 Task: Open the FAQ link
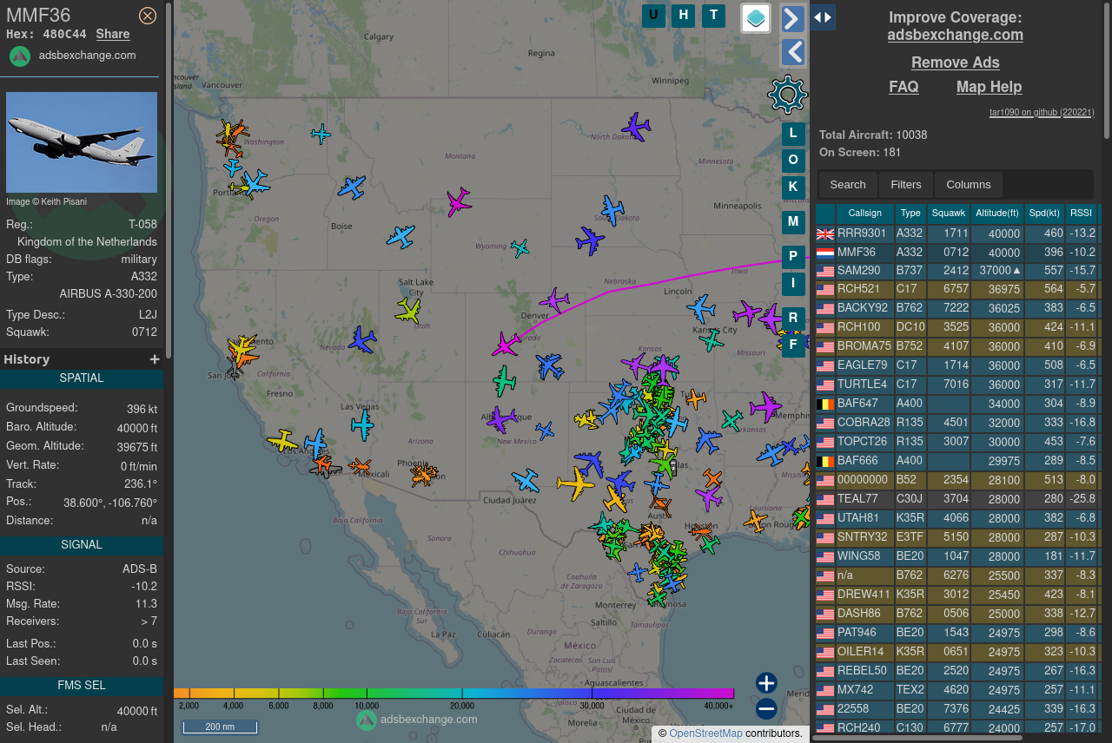click(903, 87)
